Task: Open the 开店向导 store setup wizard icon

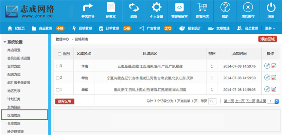Action: (88, 8)
